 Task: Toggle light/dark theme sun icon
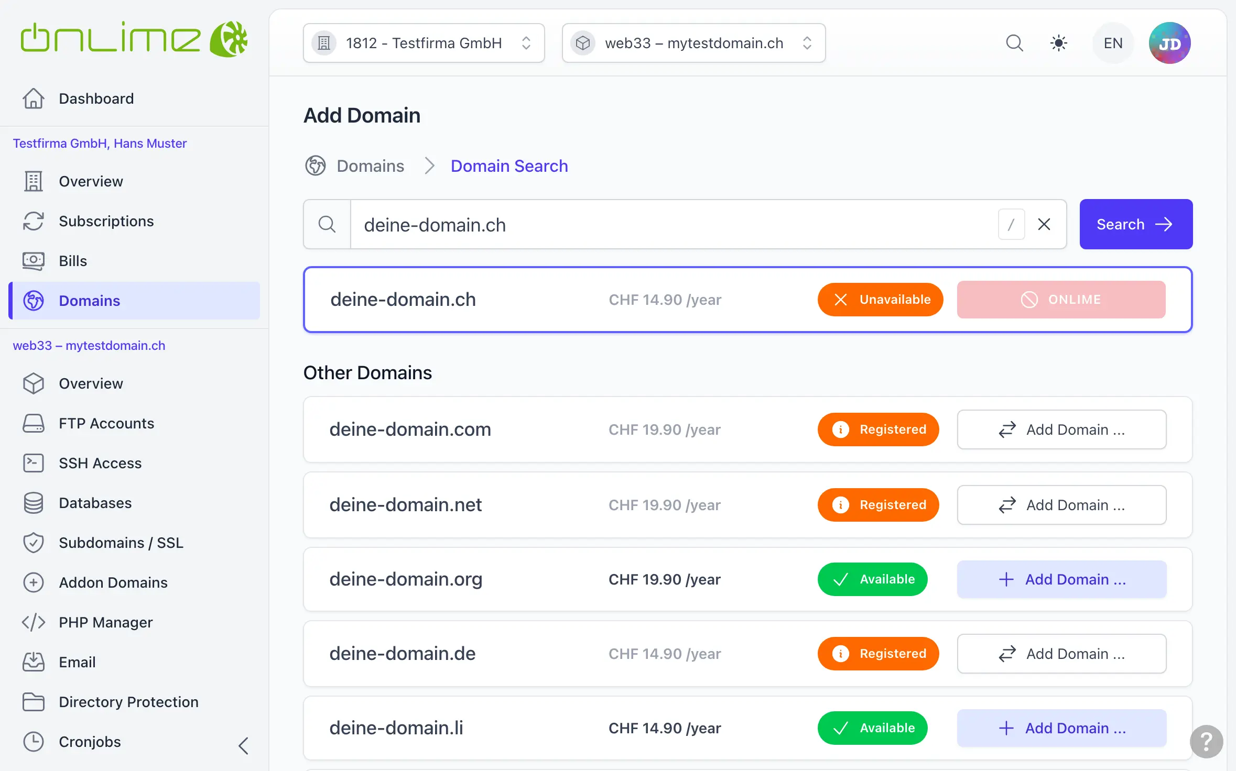[x=1058, y=43]
